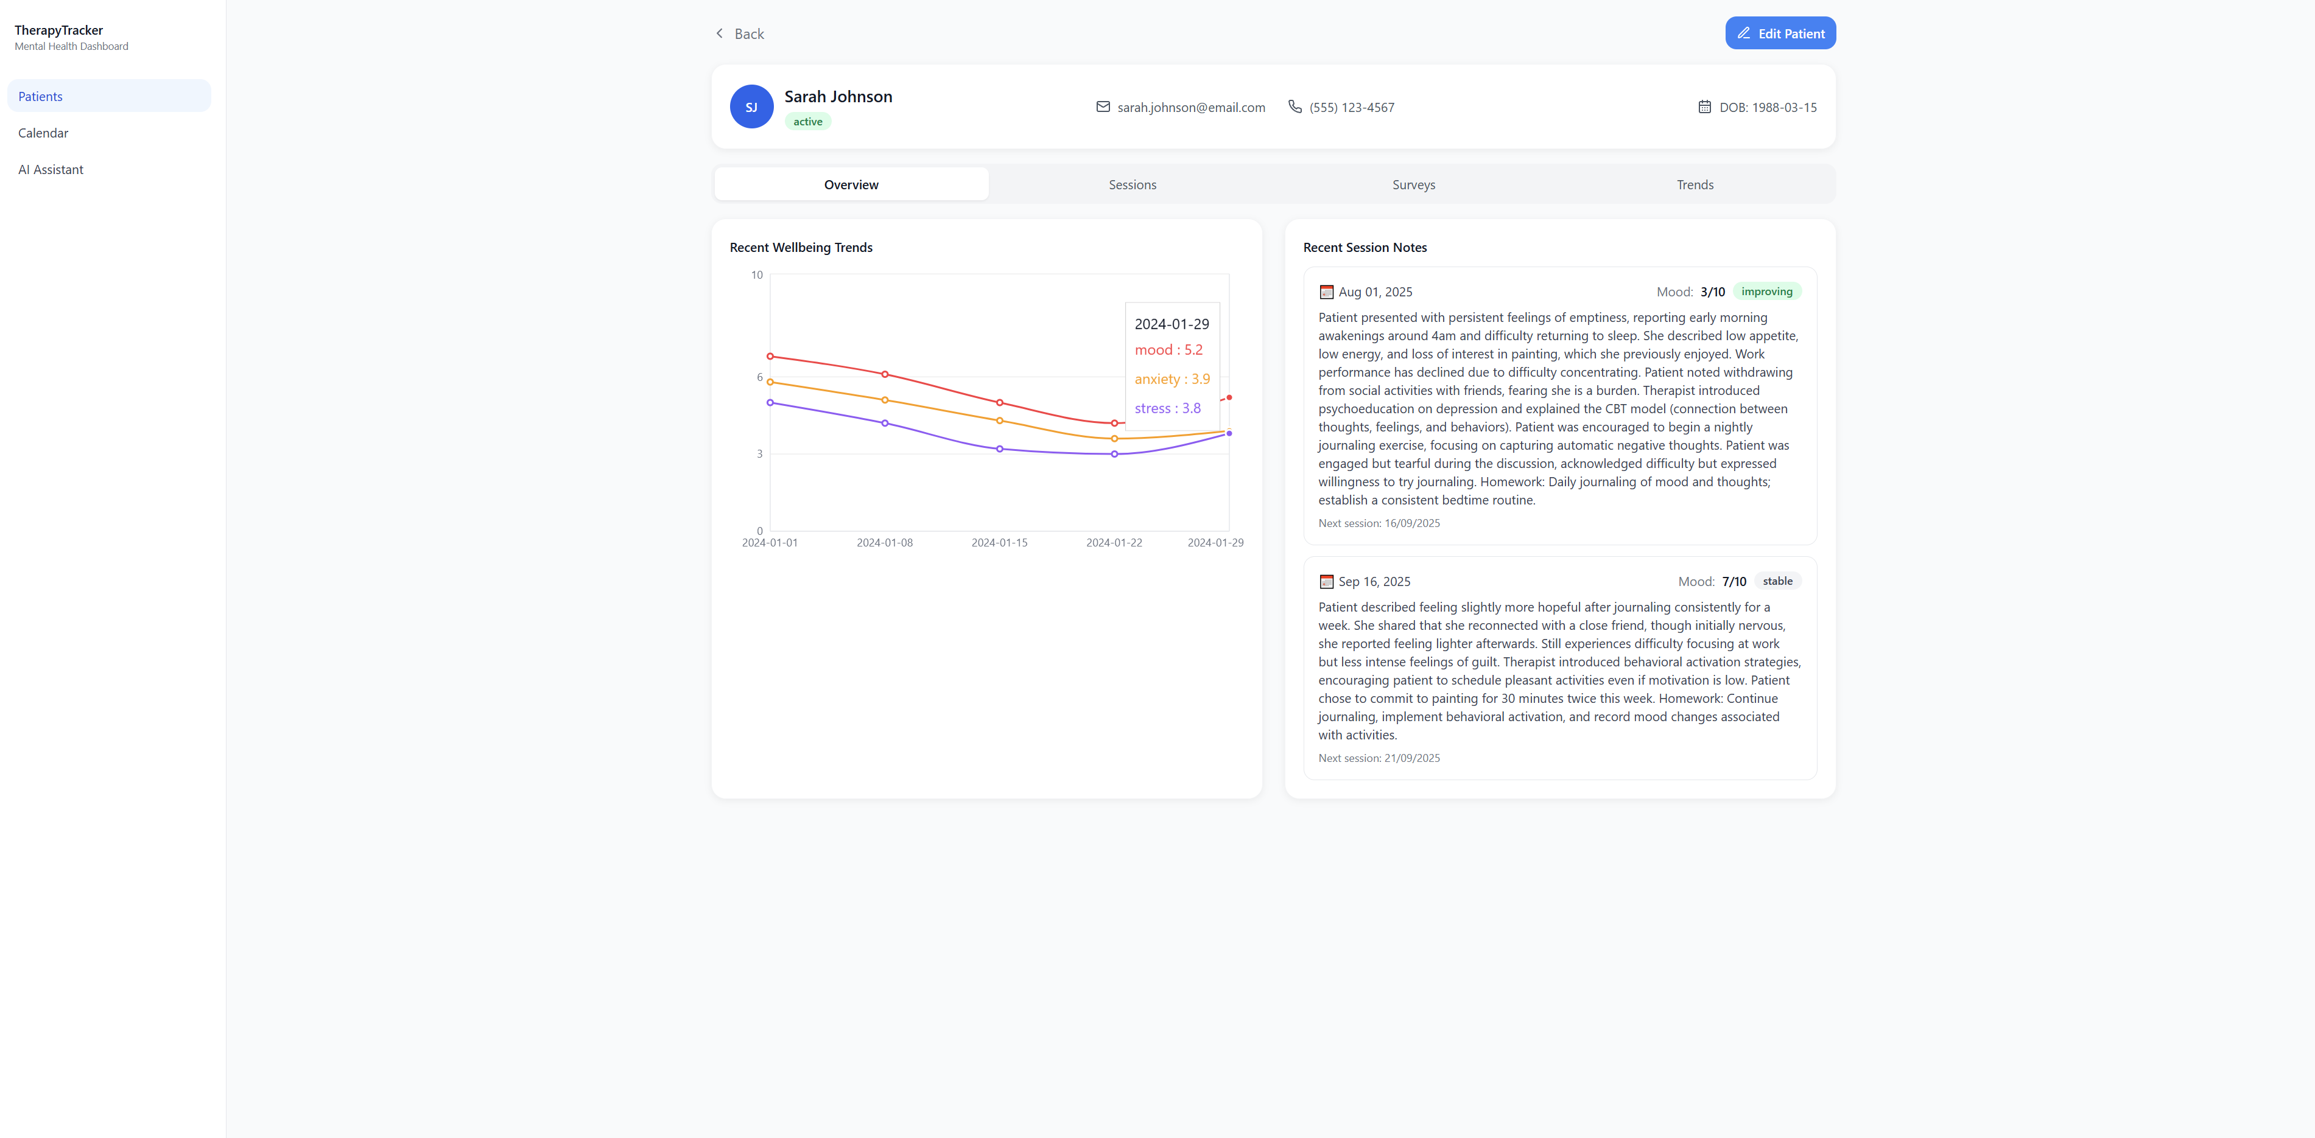Open AI Assistant in the sidebar
2315x1138 pixels.
click(51, 170)
